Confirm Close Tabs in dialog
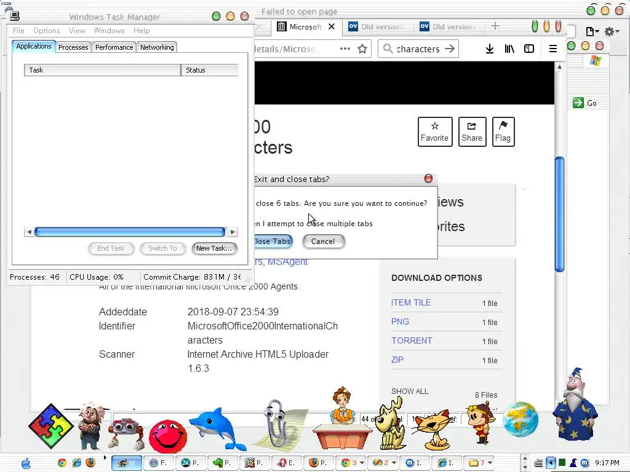 point(273,241)
